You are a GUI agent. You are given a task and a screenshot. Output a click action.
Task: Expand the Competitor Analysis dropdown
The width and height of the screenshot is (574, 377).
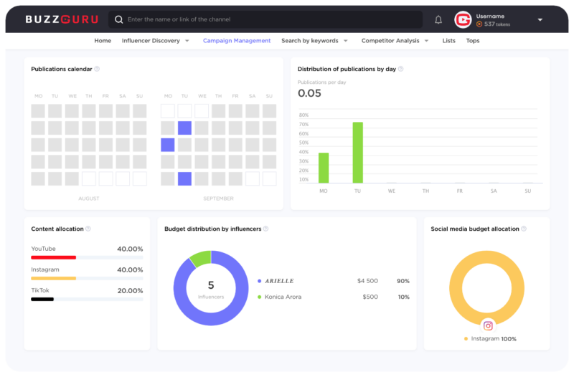click(426, 41)
